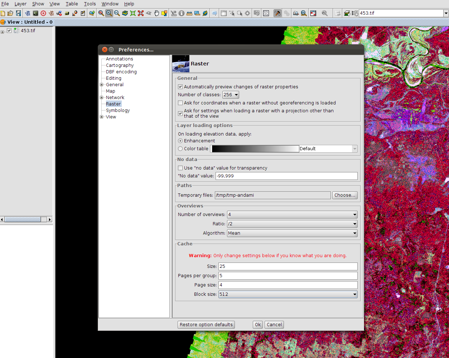Open a new project document
This screenshot has height=358, width=449.
click(x=3, y=13)
